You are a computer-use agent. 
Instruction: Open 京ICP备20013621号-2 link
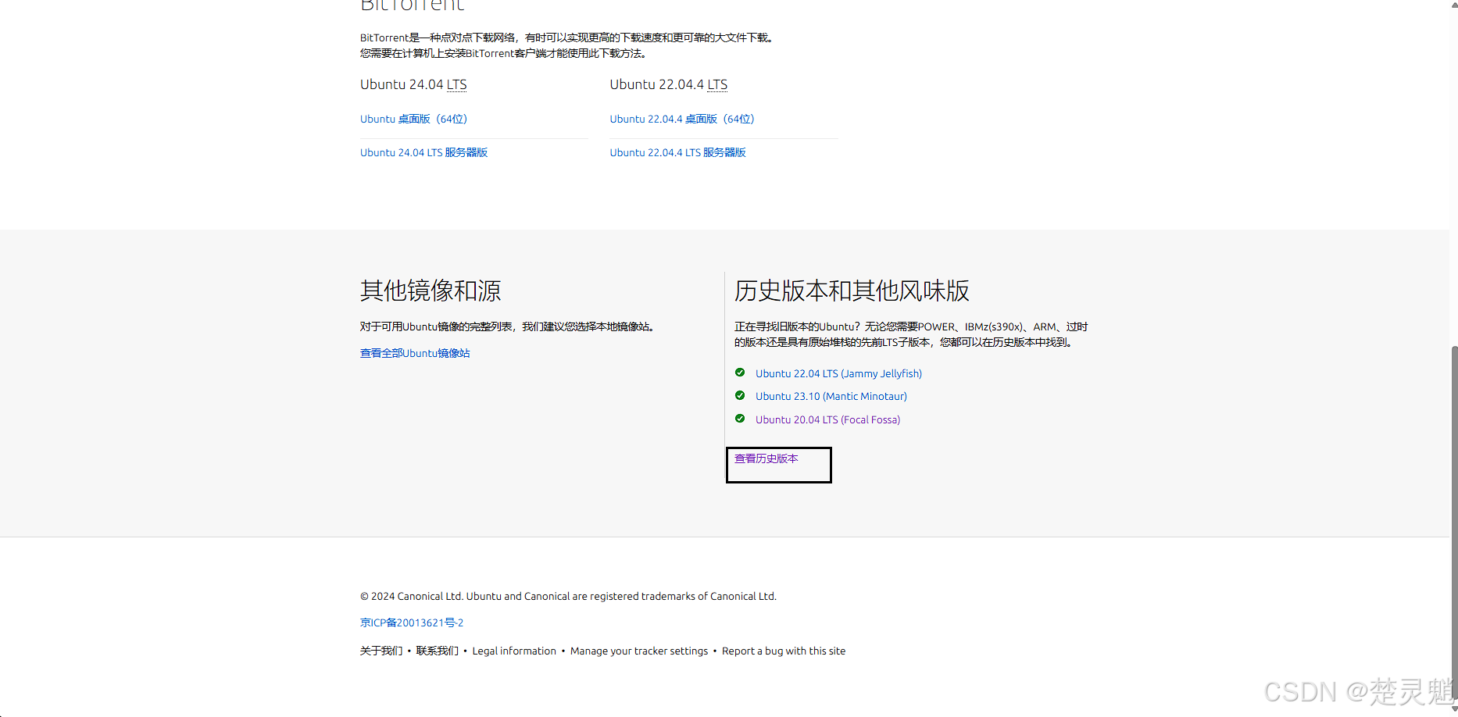point(412,622)
